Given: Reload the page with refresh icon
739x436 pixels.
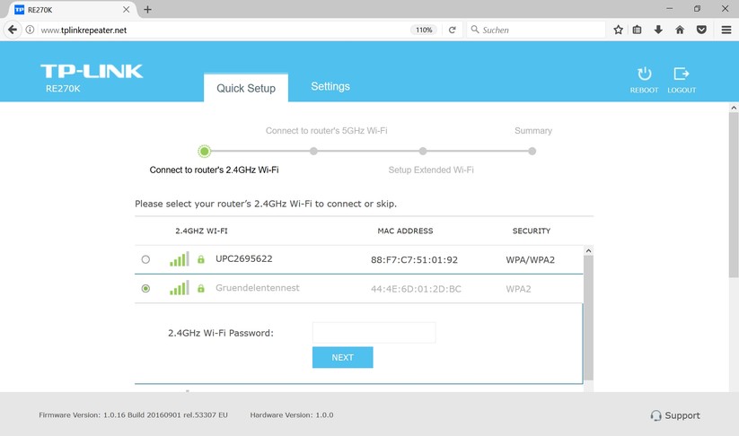Looking at the screenshot, I should (453, 30).
